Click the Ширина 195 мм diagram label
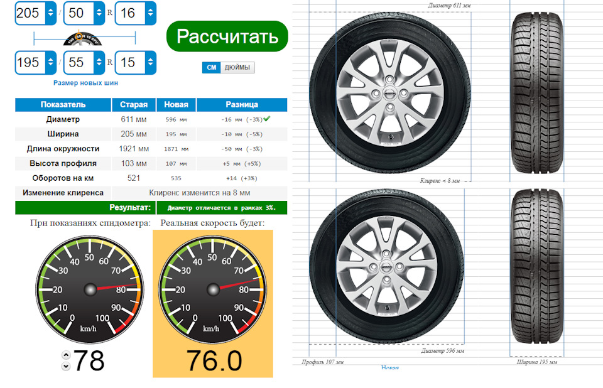This screenshot has width=603, height=388. point(537,362)
